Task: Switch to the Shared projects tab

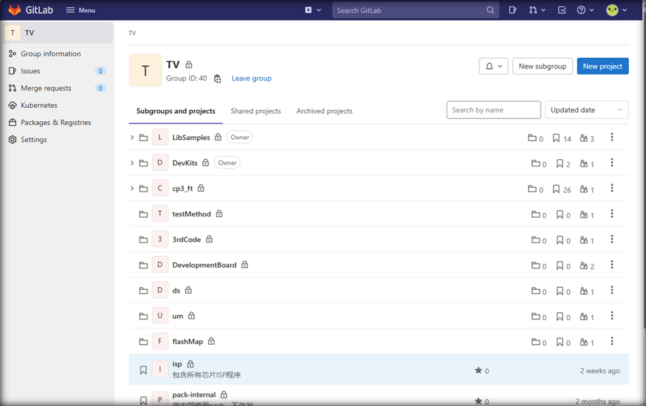Action: click(255, 111)
